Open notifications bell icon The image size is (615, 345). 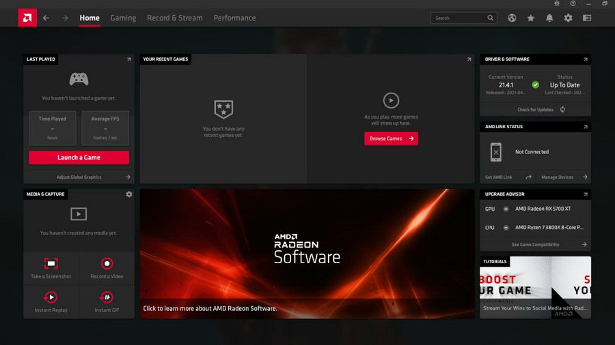pos(549,18)
